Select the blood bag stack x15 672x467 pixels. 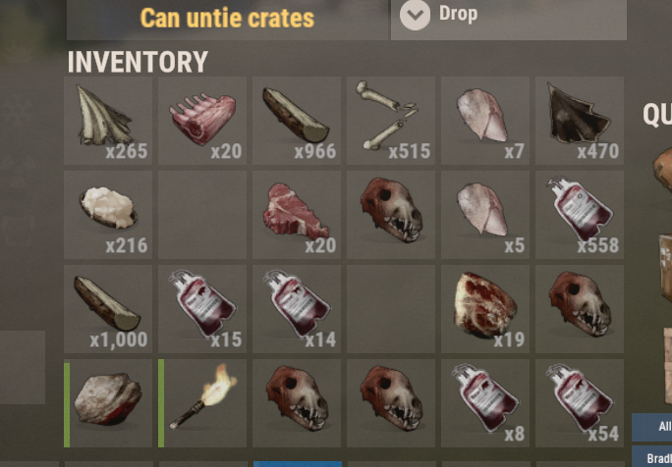202,309
